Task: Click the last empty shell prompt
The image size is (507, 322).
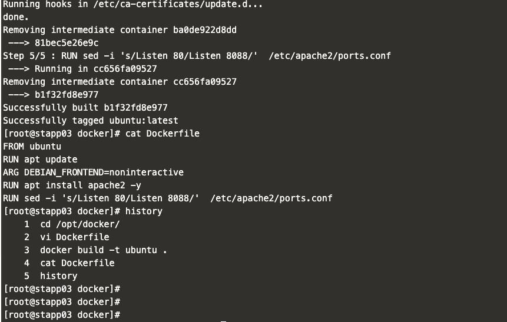Action: click(x=62, y=315)
